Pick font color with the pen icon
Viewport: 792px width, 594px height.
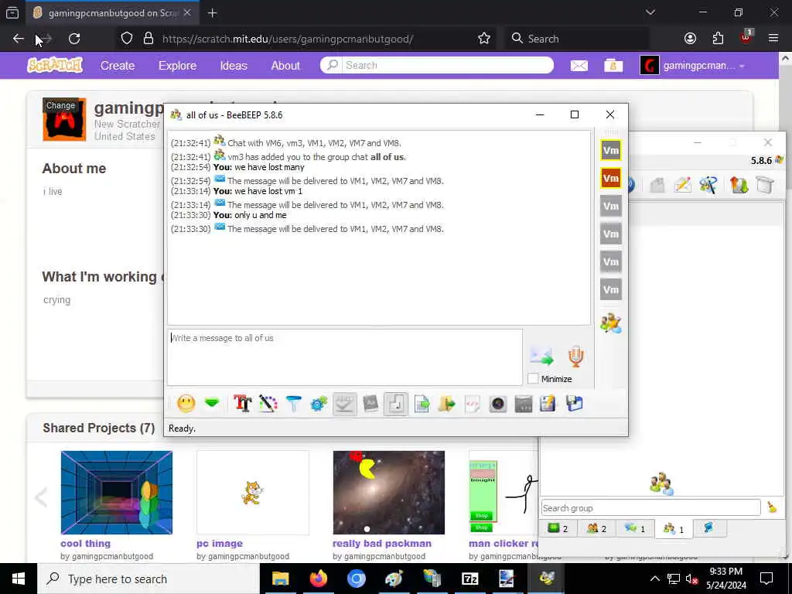click(268, 404)
